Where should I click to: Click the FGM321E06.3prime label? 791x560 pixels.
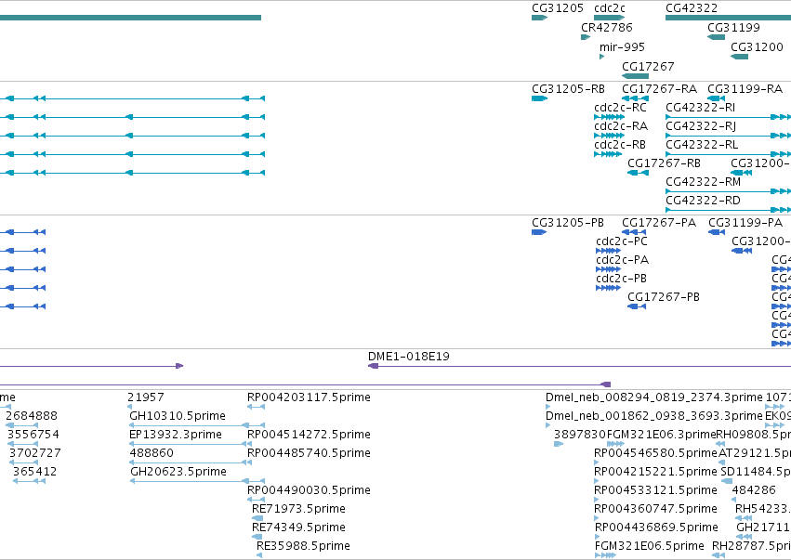pos(662,434)
